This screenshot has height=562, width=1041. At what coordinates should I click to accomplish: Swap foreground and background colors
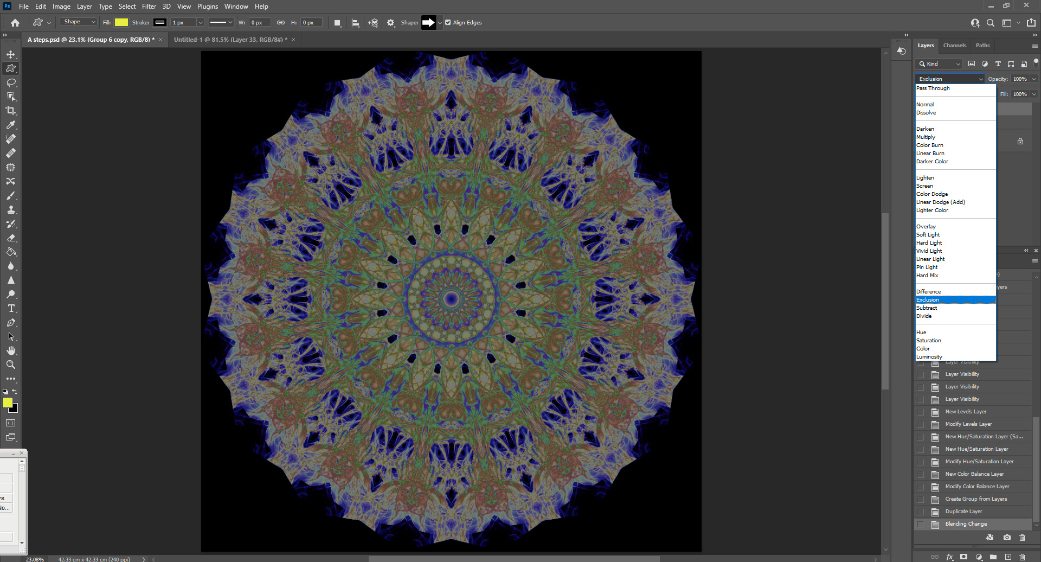point(15,391)
